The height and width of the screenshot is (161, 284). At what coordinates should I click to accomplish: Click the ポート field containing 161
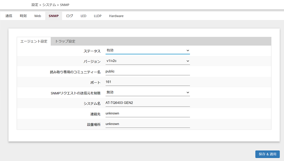coord(148,82)
